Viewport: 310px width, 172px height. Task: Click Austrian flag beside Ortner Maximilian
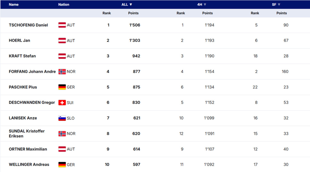[x=62, y=149]
